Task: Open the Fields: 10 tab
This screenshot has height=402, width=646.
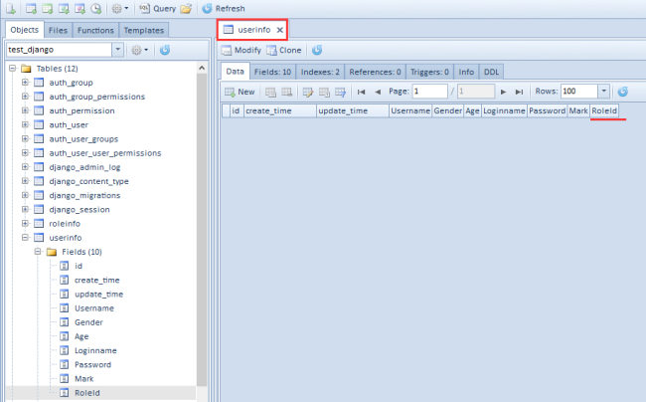Action: [x=272, y=72]
